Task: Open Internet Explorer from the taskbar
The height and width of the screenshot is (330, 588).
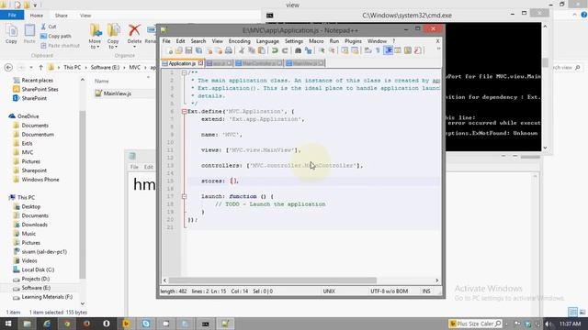Action: click(x=47, y=324)
